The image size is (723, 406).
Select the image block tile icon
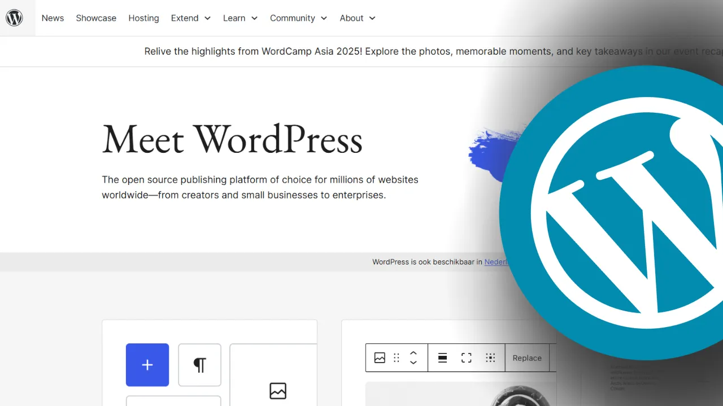277,391
